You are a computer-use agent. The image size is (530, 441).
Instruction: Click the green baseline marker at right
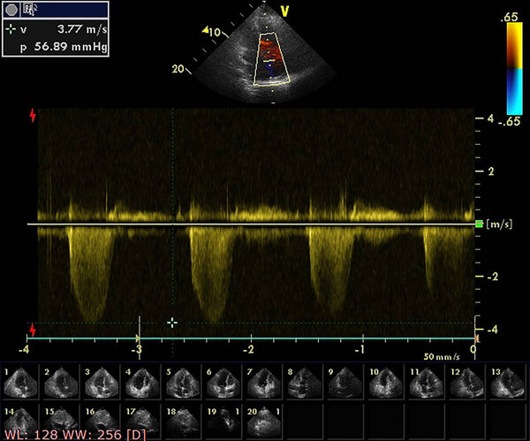tap(479, 224)
